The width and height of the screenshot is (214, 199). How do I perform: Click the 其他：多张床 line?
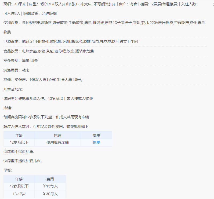coord(43,80)
